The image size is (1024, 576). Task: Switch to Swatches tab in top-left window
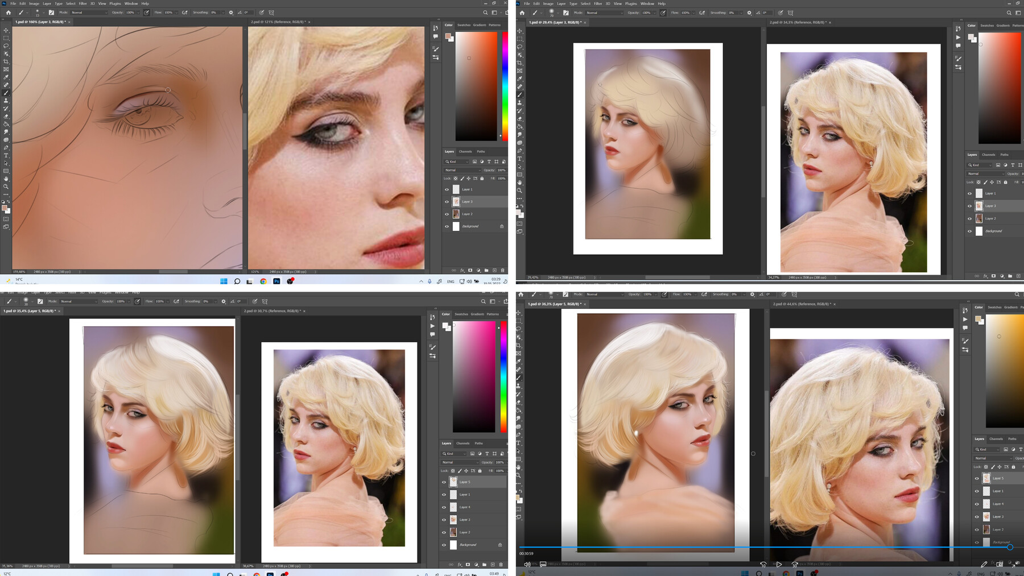click(464, 25)
